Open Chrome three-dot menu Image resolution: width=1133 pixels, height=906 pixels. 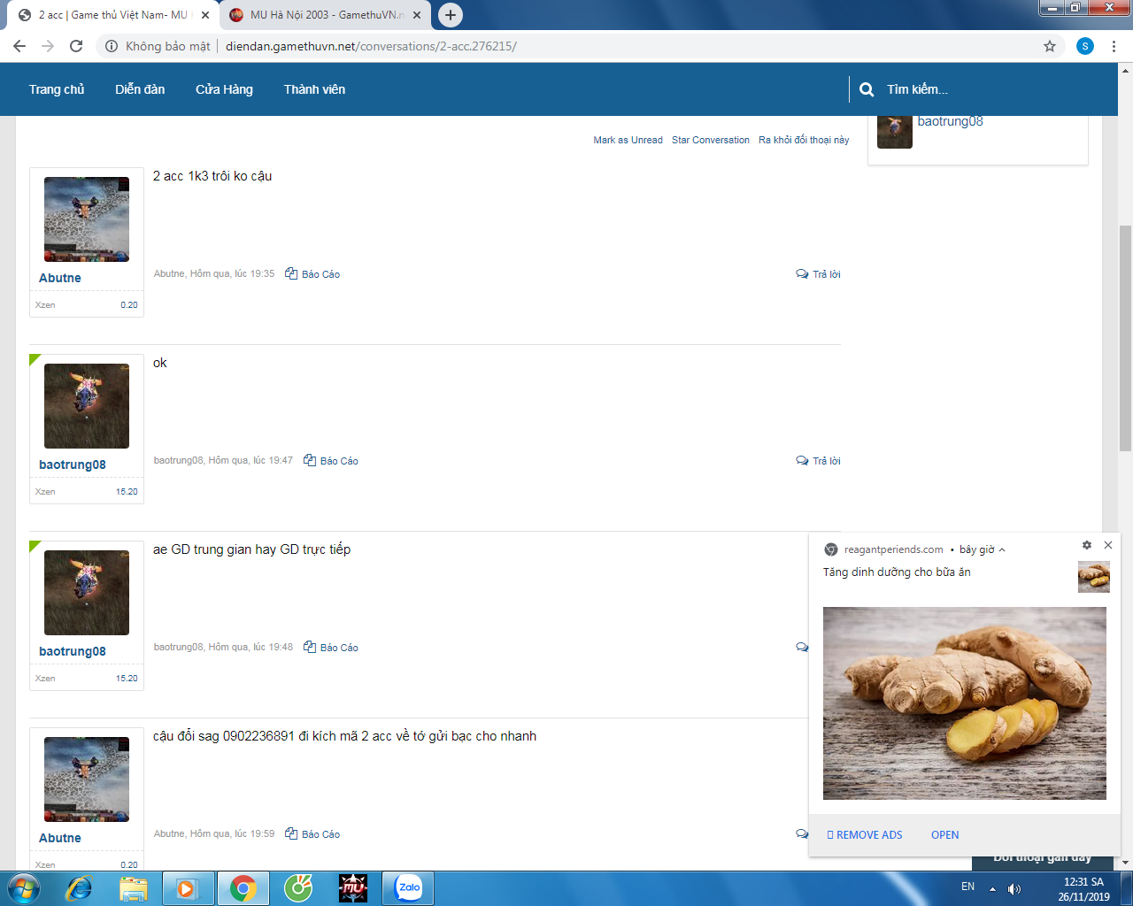point(1114,46)
